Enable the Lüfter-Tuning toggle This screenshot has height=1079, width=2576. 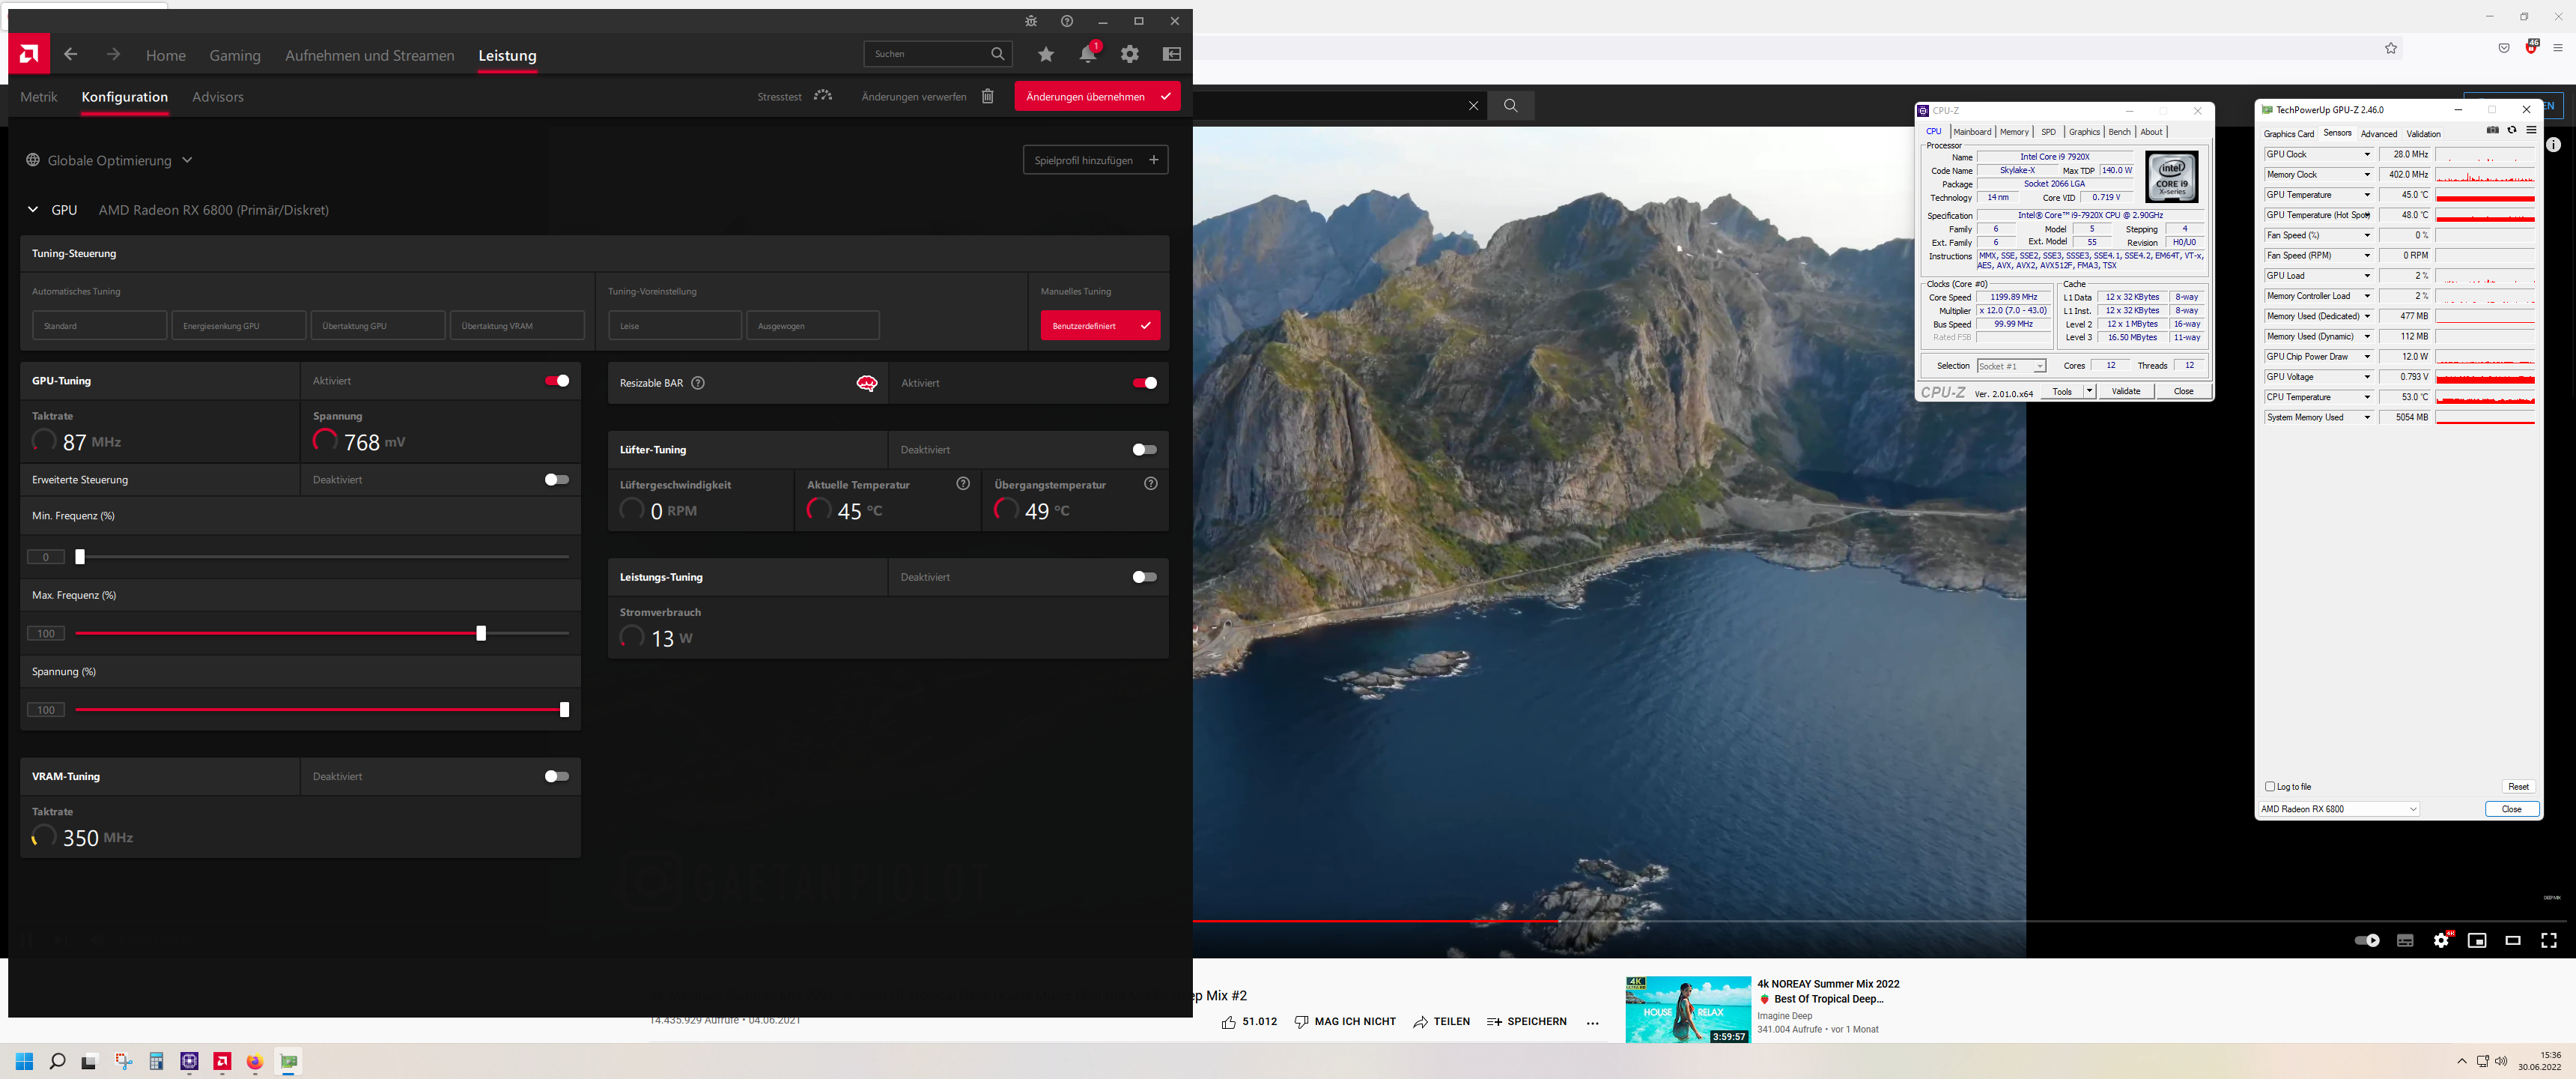pyautogui.click(x=1144, y=450)
